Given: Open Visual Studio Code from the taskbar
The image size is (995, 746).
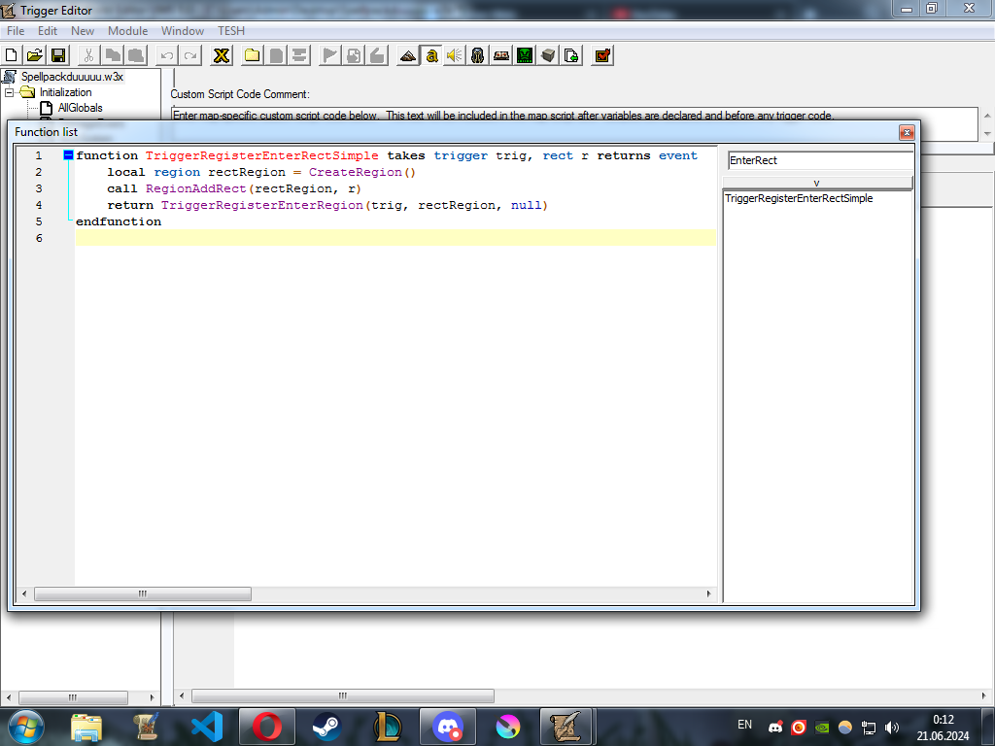Looking at the screenshot, I should coord(206,727).
